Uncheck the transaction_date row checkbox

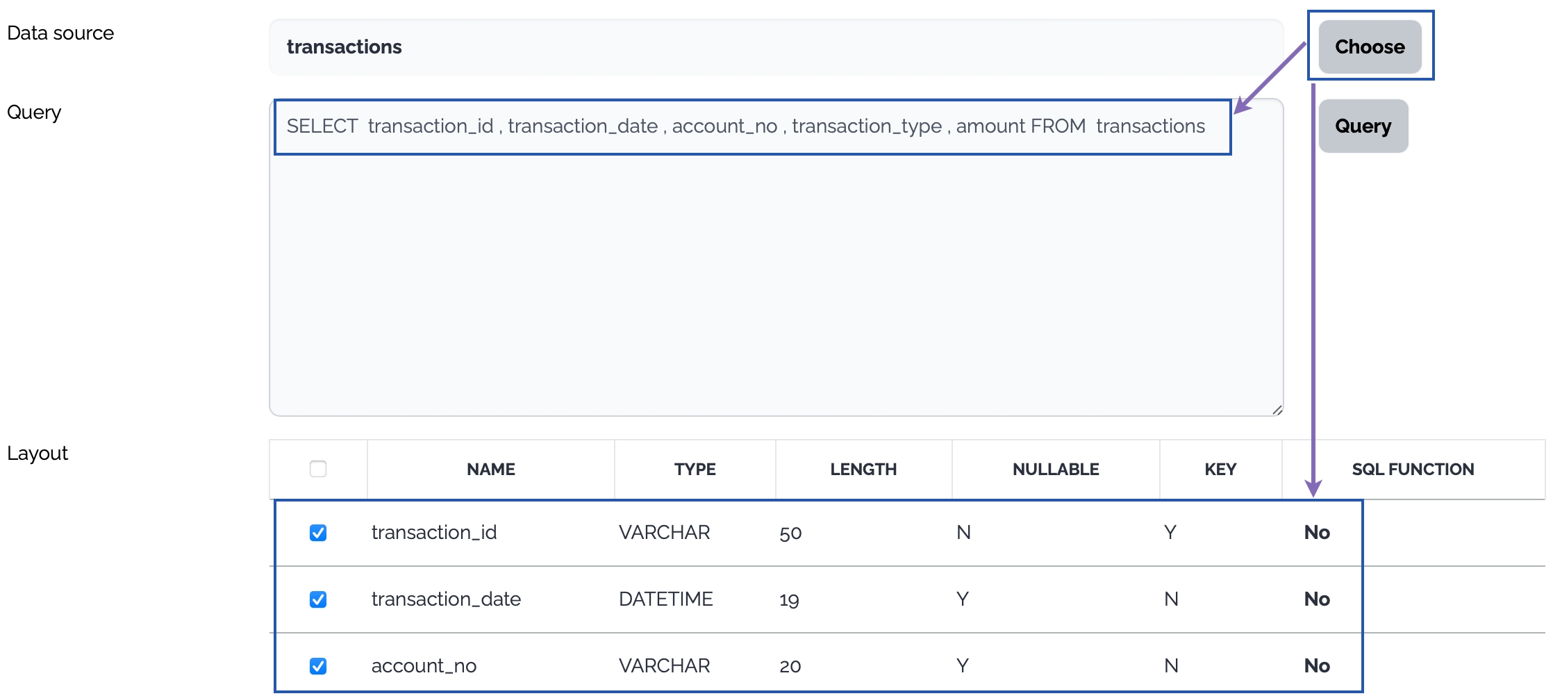coord(318,599)
